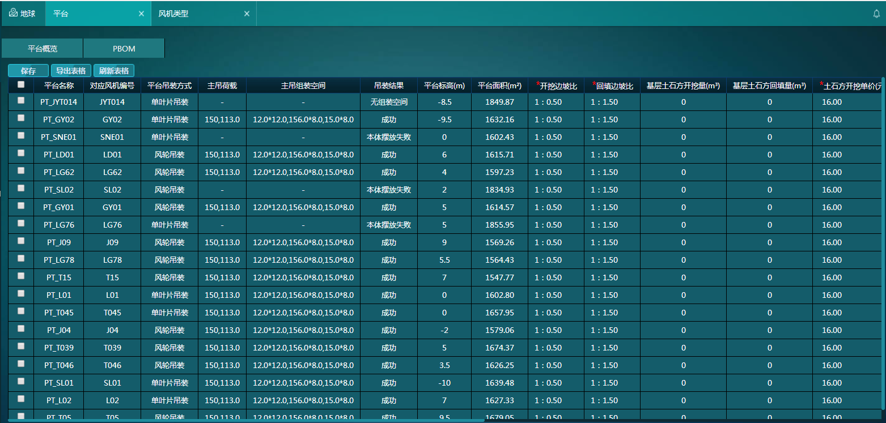Check the PT_SNE01 row checkbox
This screenshot has height=423, width=886.
pyautogui.click(x=21, y=135)
